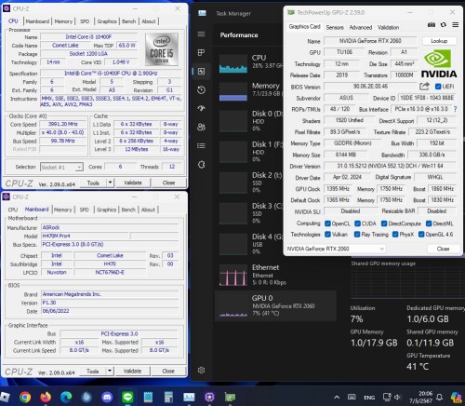Toggle OpenCL checkbox in GPU-Z
Image resolution: width=465 pixels, height=406 pixels.
click(327, 223)
